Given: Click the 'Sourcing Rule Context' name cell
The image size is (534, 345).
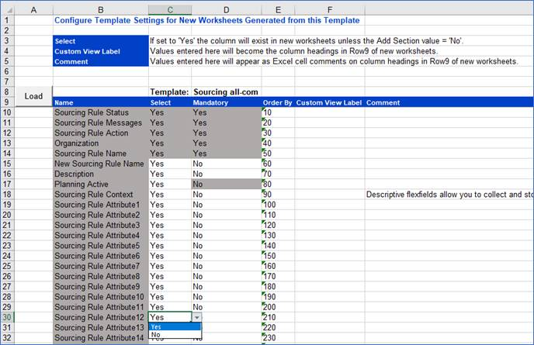Looking at the screenshot, I should pos(101,195).
